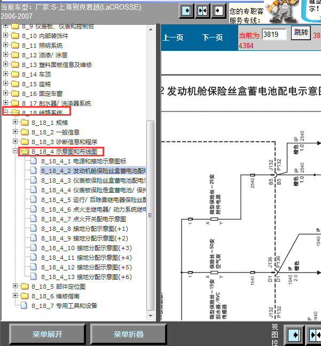Click page icon of 8_18_4_3 仪表板保险丝盒
The width and height of the screenshot is (321, 346).
pyautogui.click(x=34, y=180)
